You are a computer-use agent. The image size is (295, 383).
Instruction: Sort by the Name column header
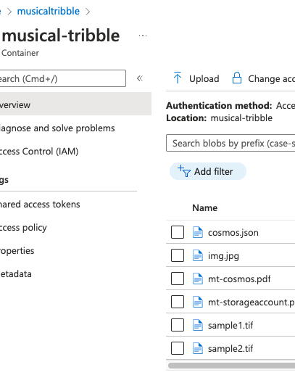pyautogui.click(x=204, y=208)
